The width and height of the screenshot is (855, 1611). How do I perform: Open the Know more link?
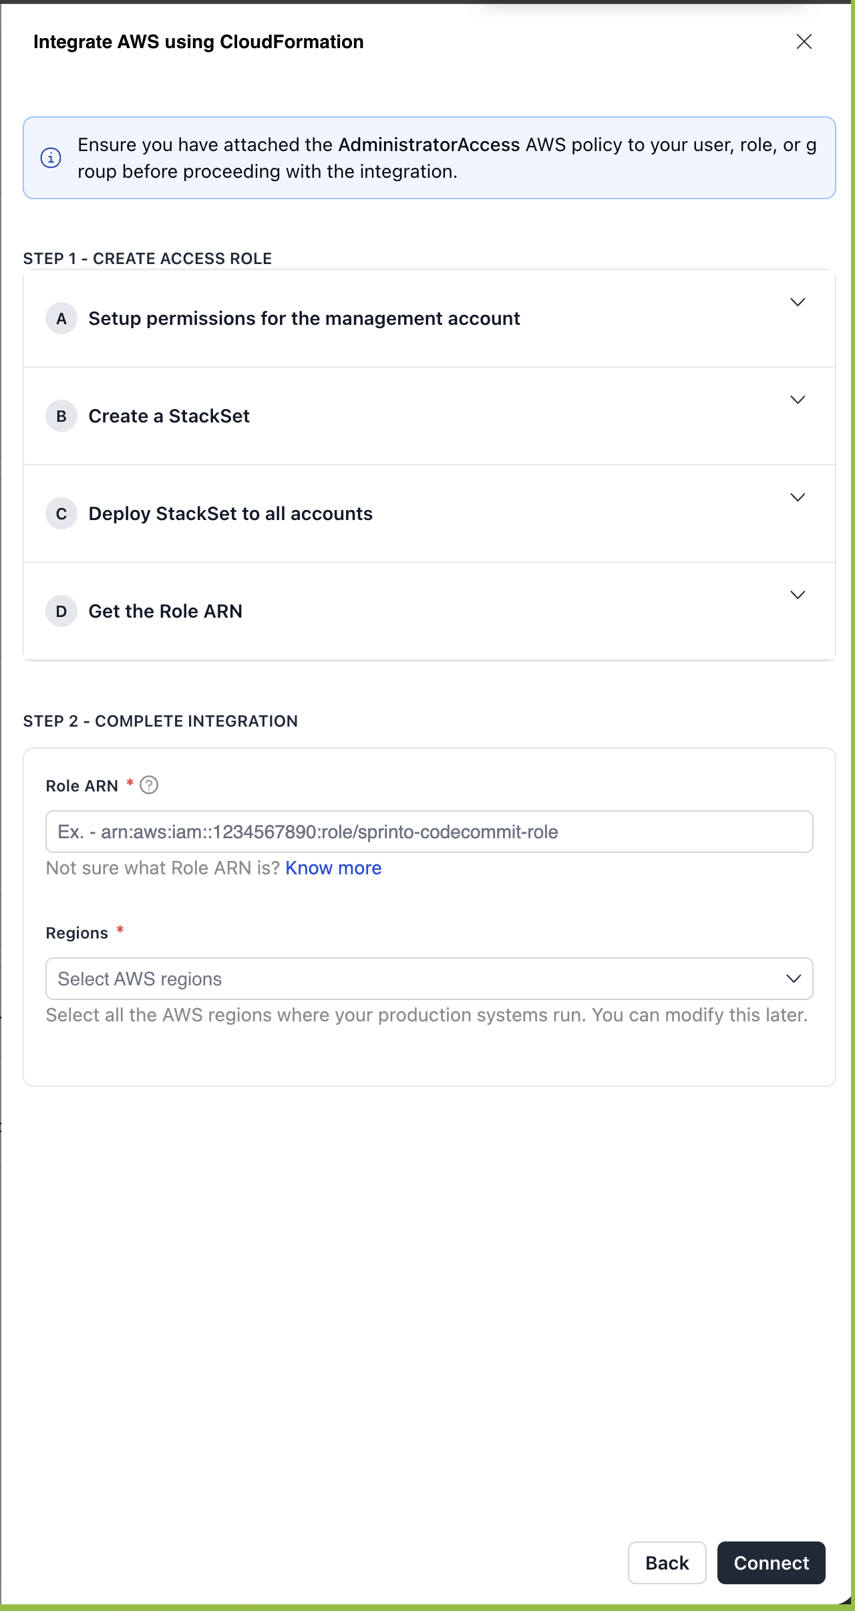(x=333, y=868)
